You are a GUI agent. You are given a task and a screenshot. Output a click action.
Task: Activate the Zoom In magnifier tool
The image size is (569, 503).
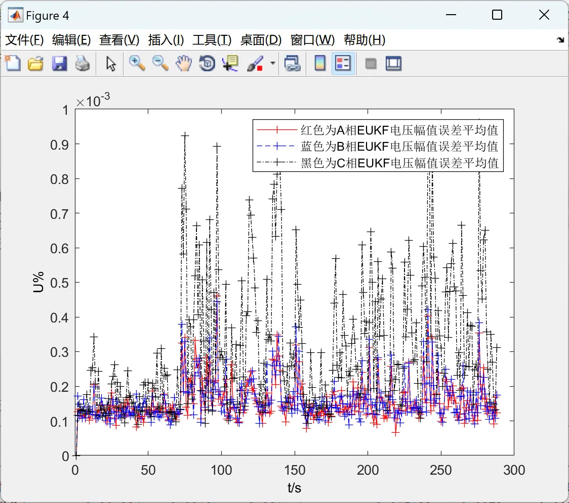click(137, 63)
